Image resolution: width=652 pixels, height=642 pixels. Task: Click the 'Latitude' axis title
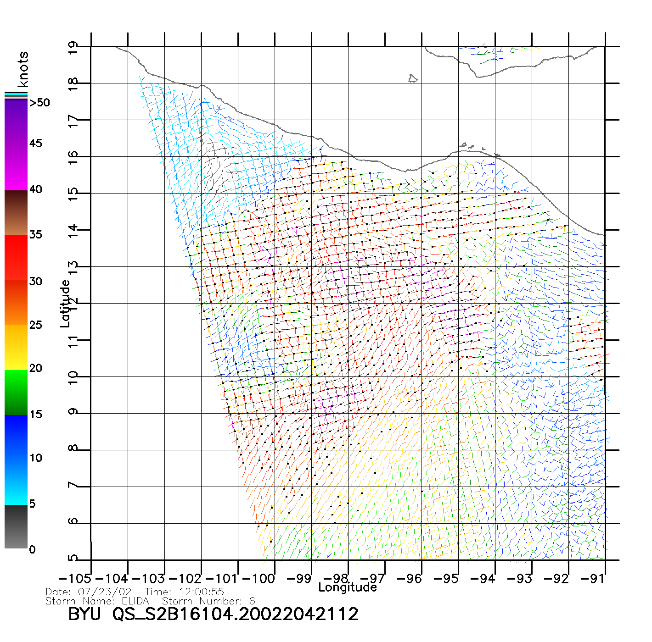(x=65, y=303)
